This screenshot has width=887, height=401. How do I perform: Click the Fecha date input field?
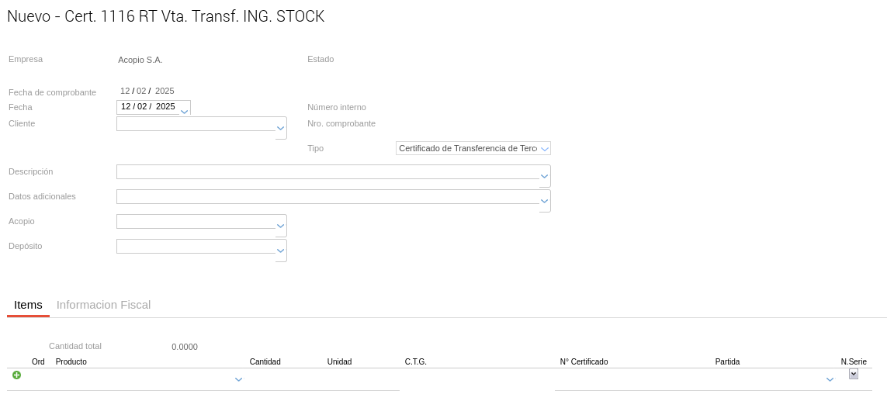tap(147, 107)
